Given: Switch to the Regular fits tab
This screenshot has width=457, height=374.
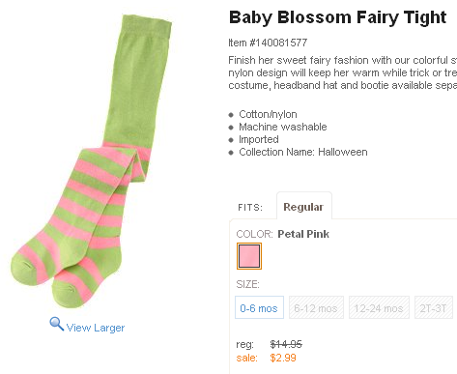Looking at the screenshot, I should tap(303, 207).
